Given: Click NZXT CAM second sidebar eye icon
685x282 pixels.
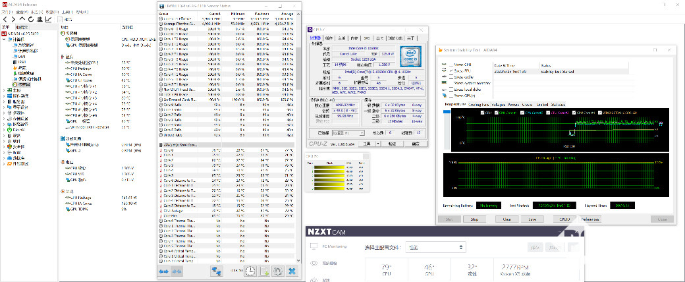Looking at the screenshot, I should tap(314, 264).
